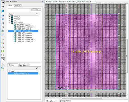Open the Name column dropdown
129x102 pixels.
[x=37, y=14]
